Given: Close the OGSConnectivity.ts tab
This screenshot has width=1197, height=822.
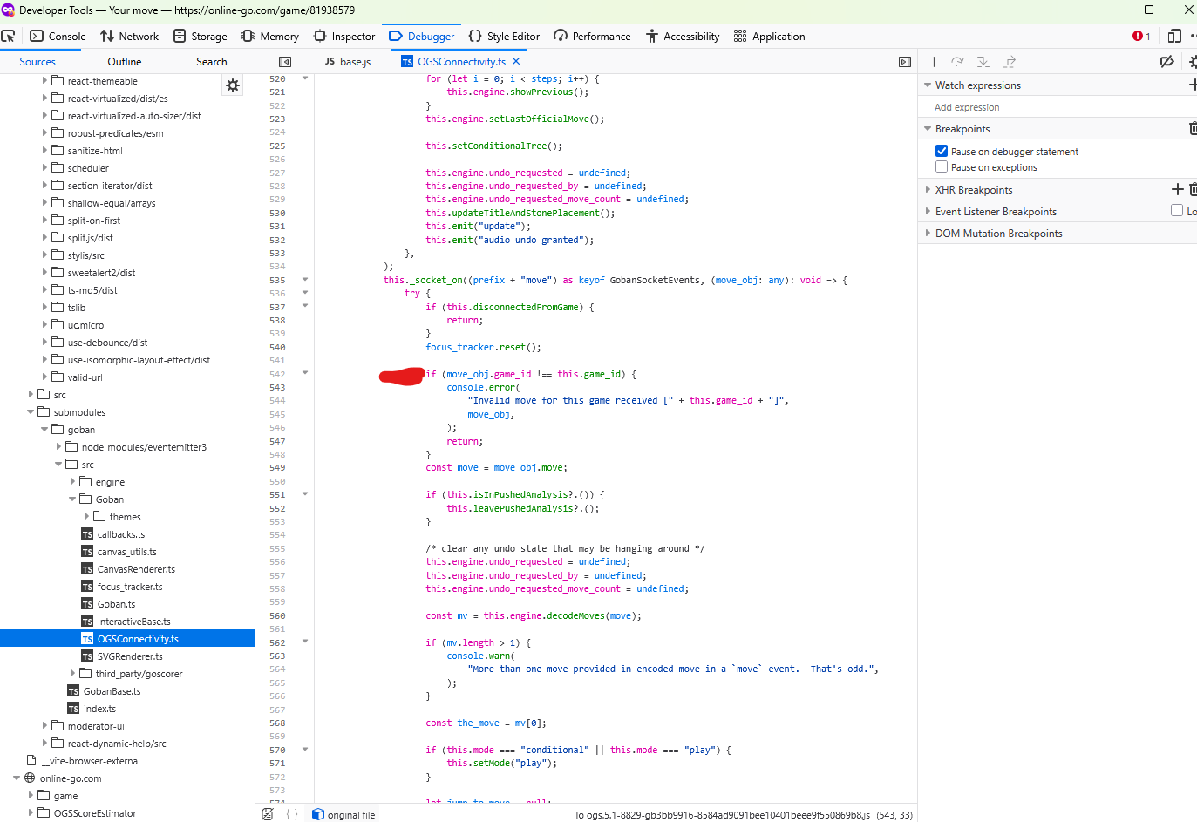Looking at the screenshot, I should pyautogui.click(x=516, y=61).
